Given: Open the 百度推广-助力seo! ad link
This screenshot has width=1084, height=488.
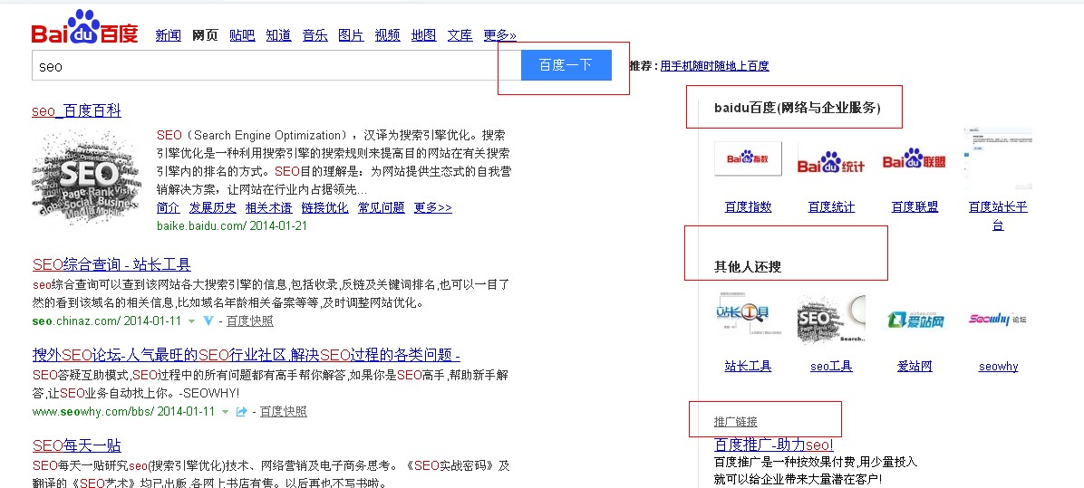Looking at the screenshot, I should [774, 445].
